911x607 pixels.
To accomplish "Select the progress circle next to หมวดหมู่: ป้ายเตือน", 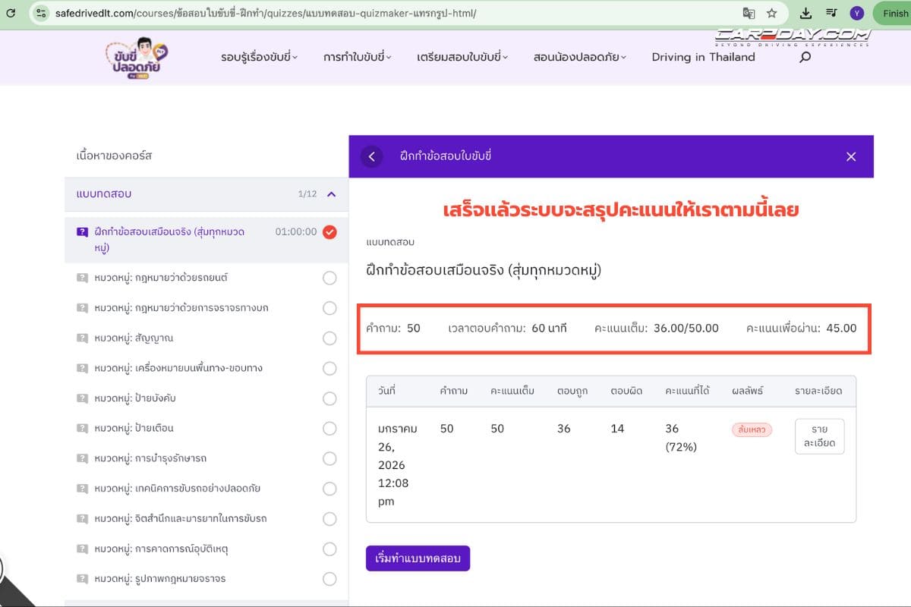I will 329,429.
